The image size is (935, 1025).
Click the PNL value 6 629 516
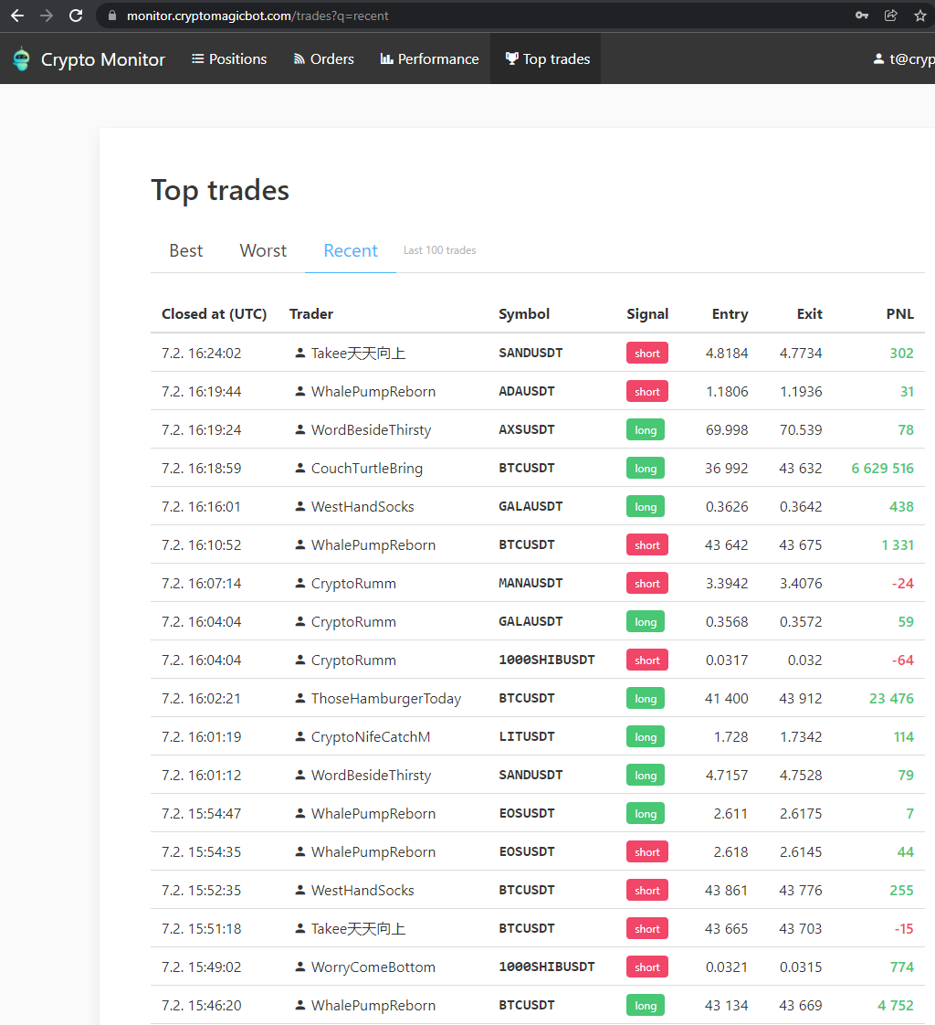882,468
